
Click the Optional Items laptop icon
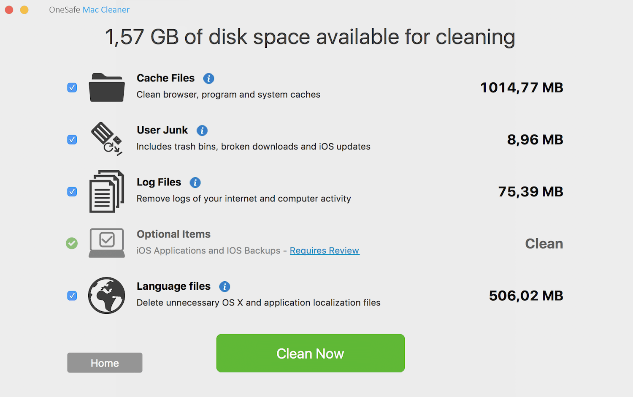coord(106,243)
